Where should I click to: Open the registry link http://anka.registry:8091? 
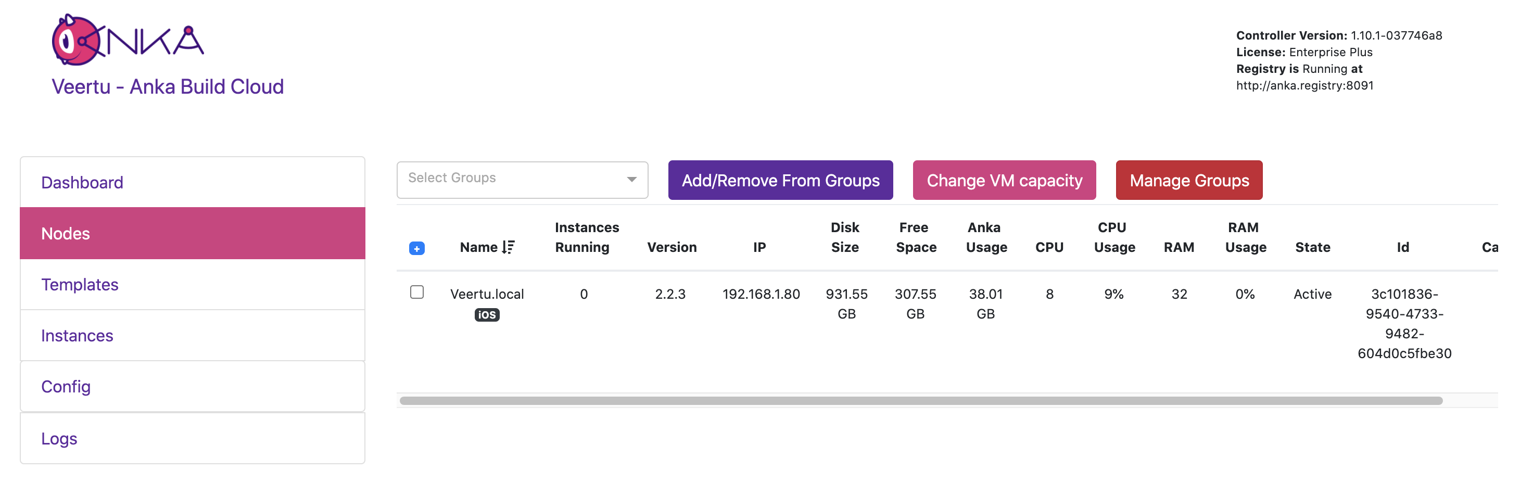point(1306,85)
